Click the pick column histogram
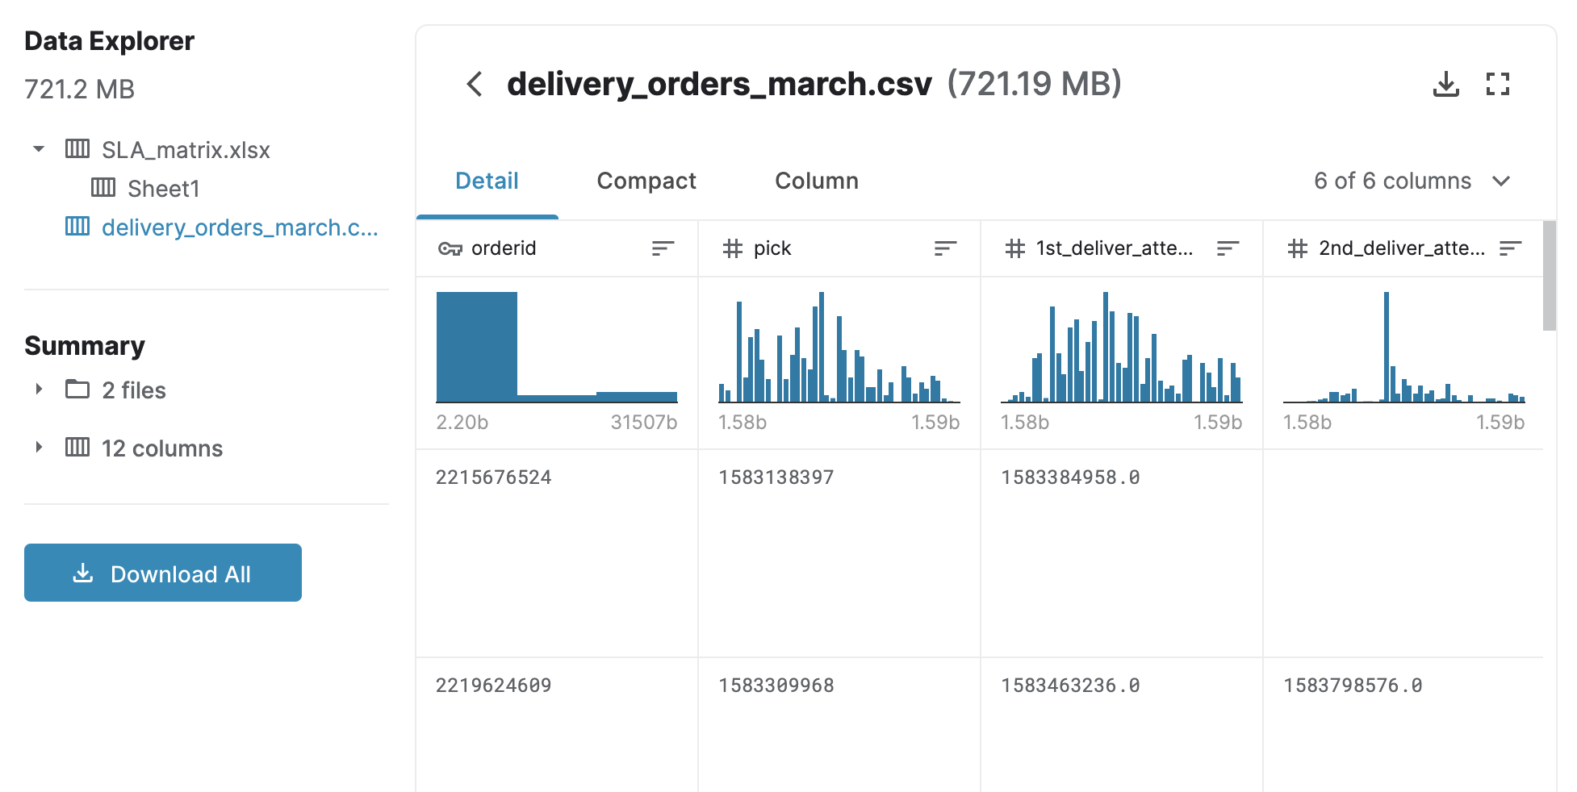The image size is (1577, 792). (839, 347)
